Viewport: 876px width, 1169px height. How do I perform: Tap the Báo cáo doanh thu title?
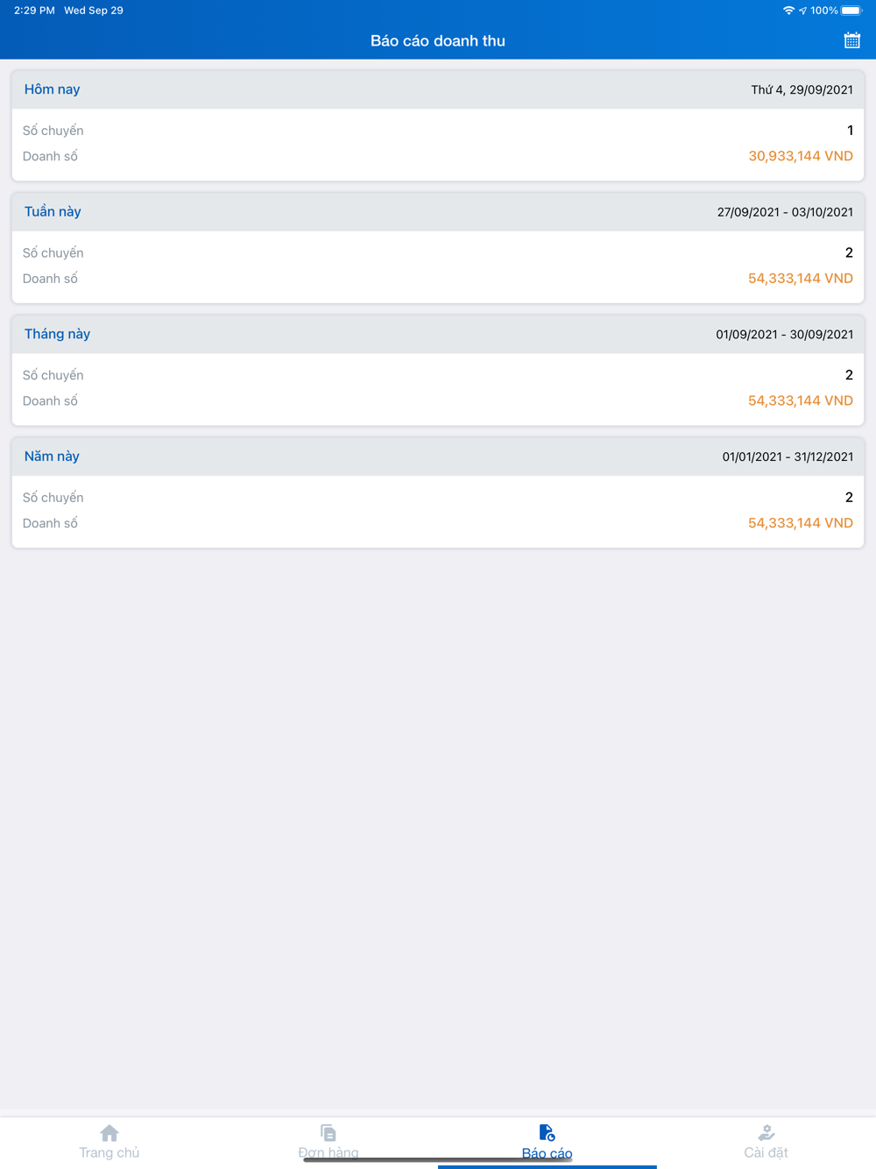pos(437,41)
